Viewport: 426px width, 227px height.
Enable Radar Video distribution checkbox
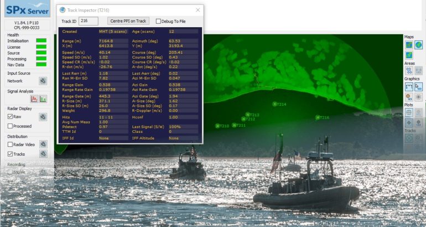coord(10,145)
